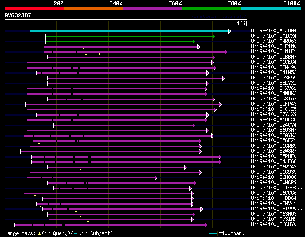
Task: Select the UniRef100_B2AYK3 label
Action: point(274,136)
